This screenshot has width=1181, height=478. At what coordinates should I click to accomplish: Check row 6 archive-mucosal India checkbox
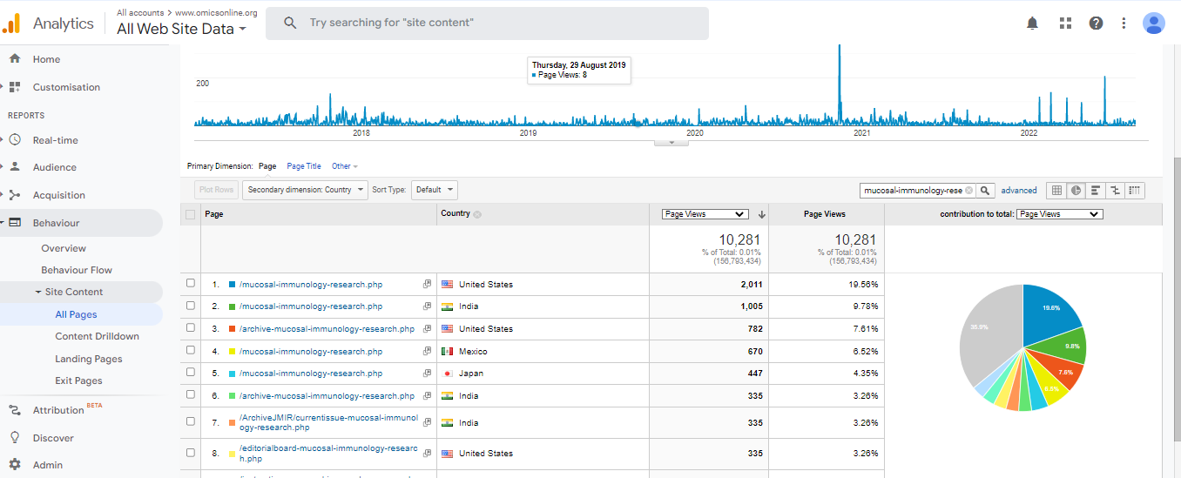[191, 395]
